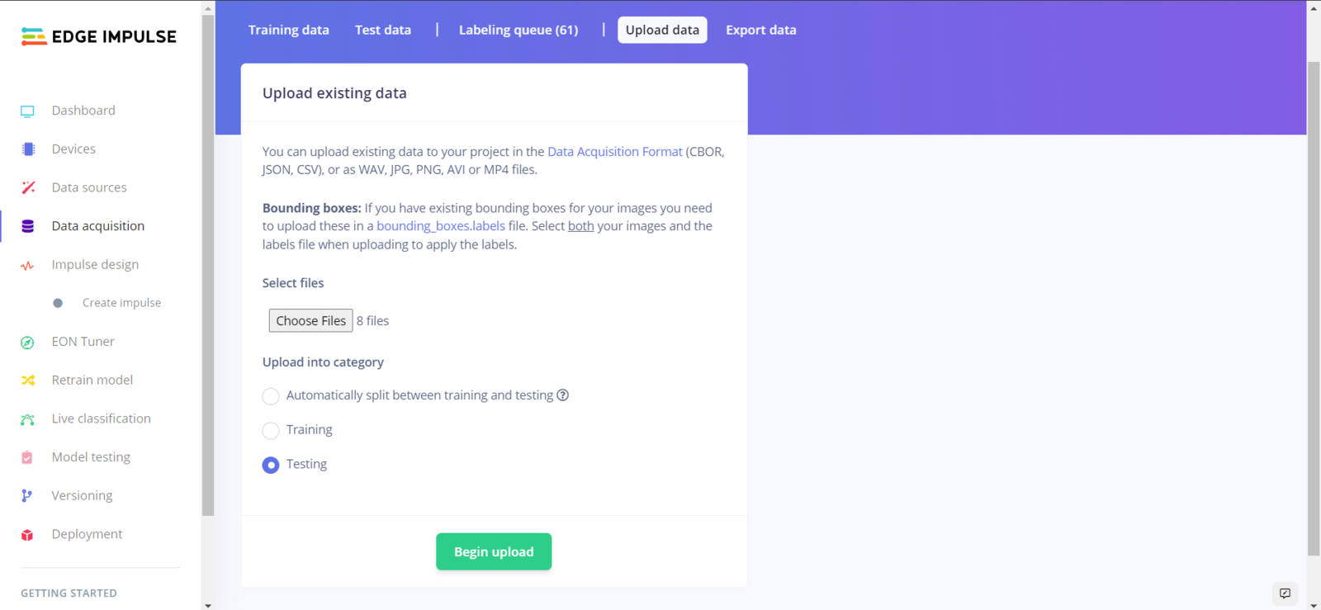This screenshot has width=1321, height=610.
Task: Click the Dashboard monitor icon
Action: pos(27,111)
